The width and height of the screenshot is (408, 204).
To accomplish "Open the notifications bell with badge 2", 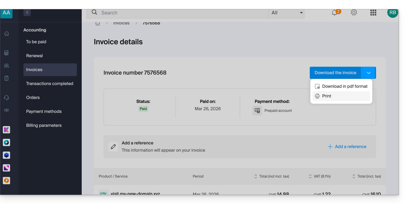I will point(335,13).
